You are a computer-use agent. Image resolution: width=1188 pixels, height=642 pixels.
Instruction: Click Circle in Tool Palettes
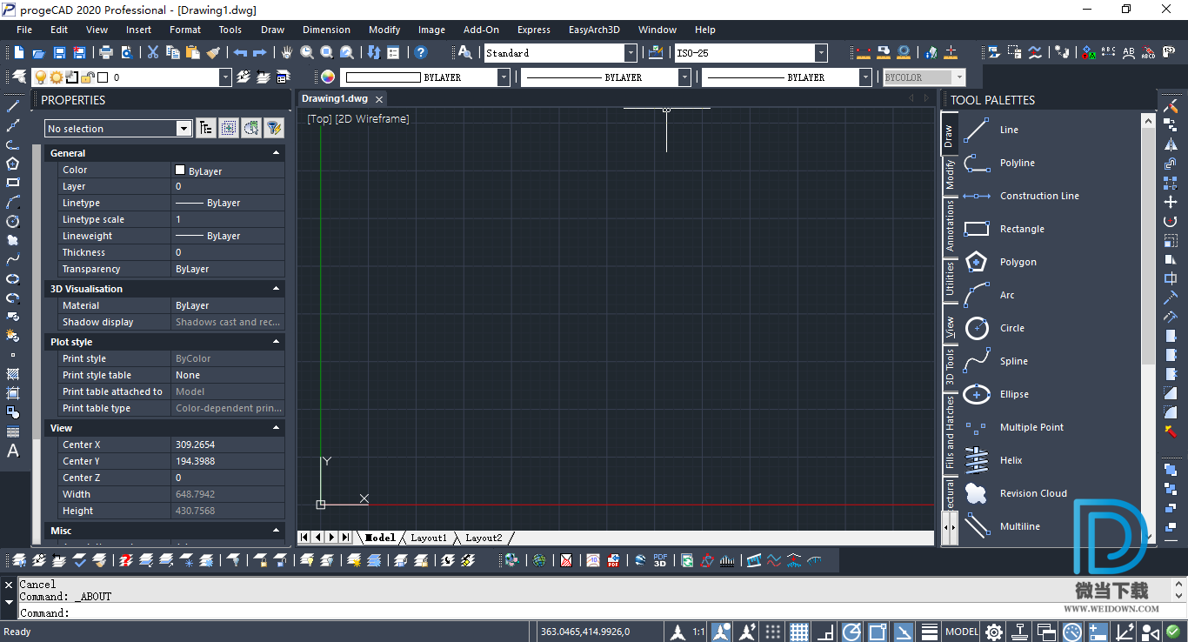[x=1012, y=328]
